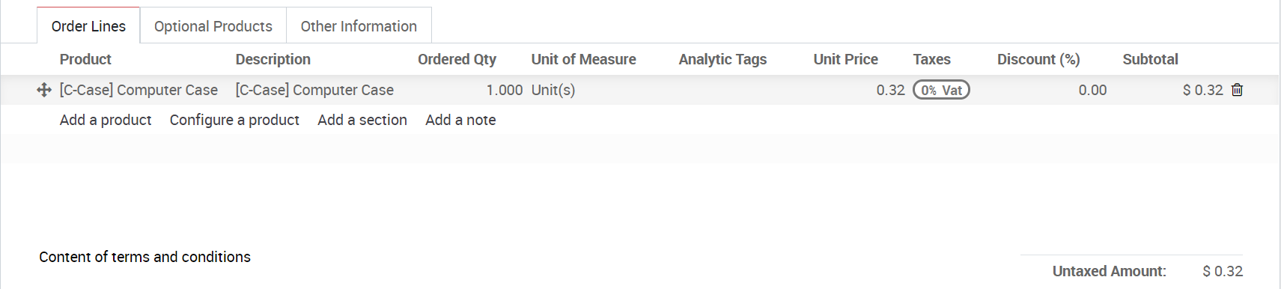Select the Order Lines tab
This screenshot has height=289, width=1281.
[88, 26]
